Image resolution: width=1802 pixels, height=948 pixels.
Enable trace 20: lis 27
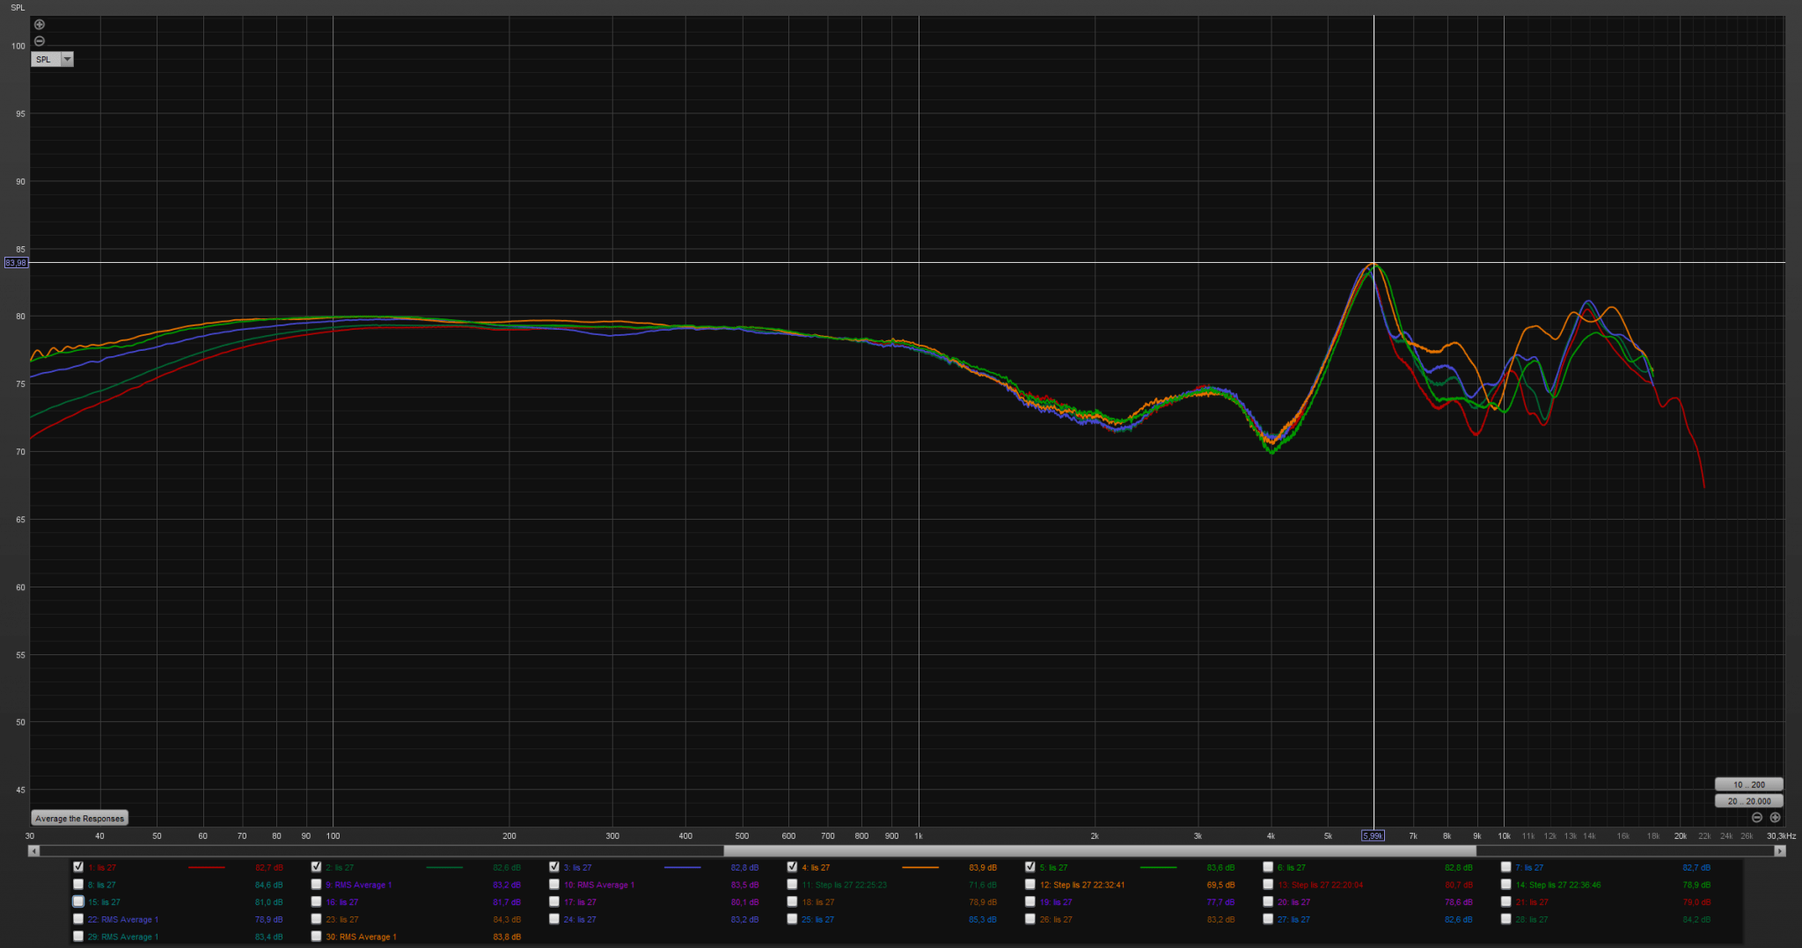(1268, 901)
